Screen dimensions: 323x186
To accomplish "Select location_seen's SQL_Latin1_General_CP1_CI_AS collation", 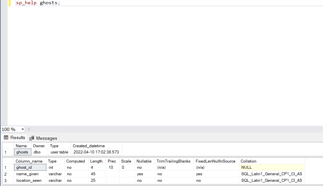I will 272,180.
